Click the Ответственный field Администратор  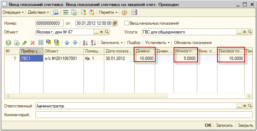[x=136, y=106]
